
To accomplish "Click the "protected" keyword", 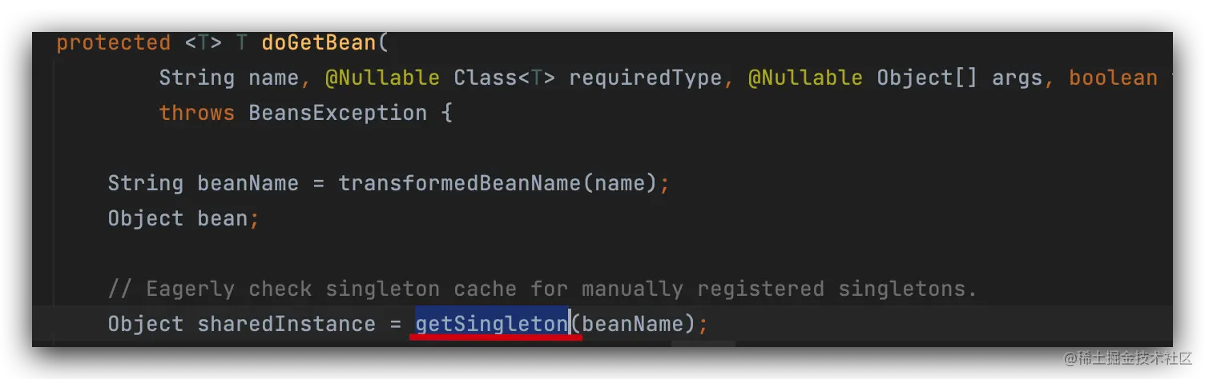I will [114, 42].
